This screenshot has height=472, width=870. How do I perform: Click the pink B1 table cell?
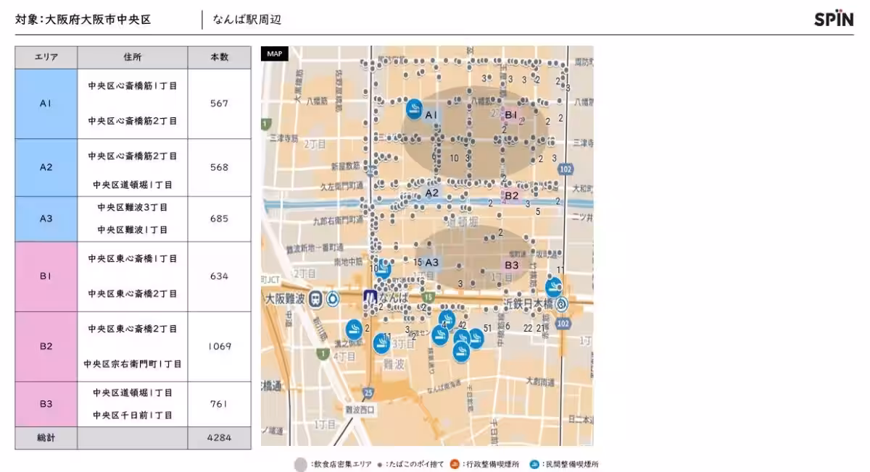(46, 277)
